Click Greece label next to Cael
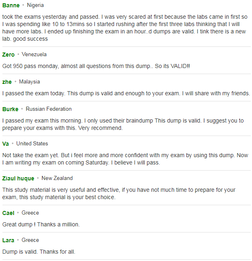The width and height of the screenshot is (252, 261). [x=30, y=213]
